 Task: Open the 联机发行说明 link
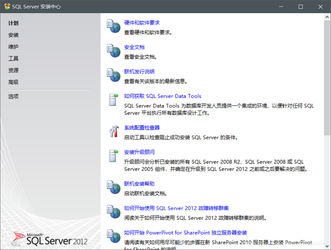(x=139, y=72)
